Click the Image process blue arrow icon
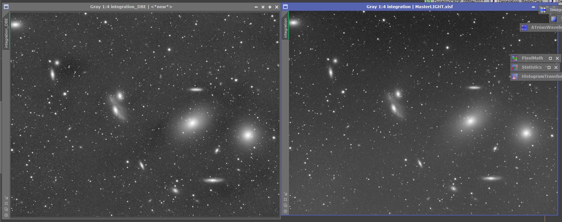This screenshot has height=222, width=562. (543, 10)
